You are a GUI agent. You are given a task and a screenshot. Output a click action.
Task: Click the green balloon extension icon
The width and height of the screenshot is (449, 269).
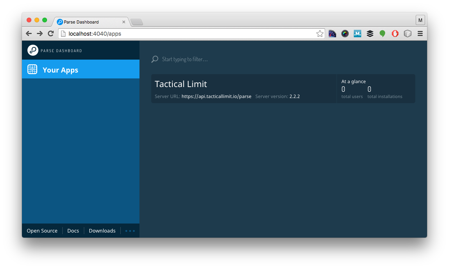coord(382,34)
